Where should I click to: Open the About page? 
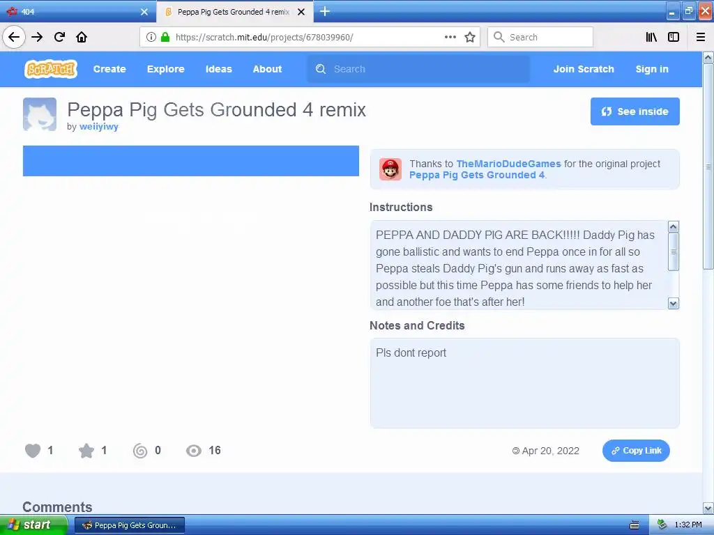pyautogui.click(x=267, y=69)
